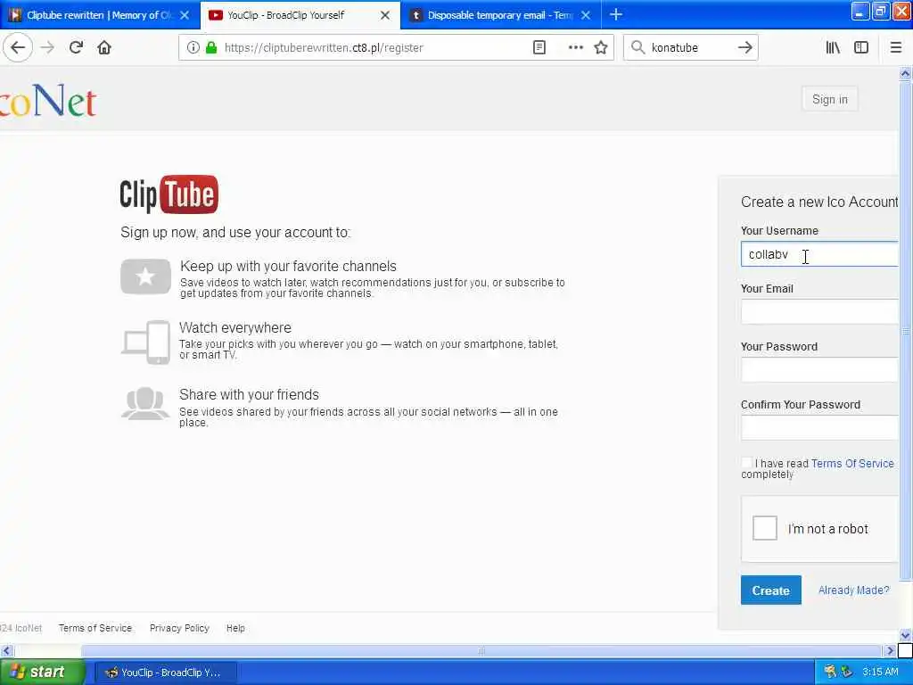Click 'Keep up with your favorite channels' heading
The height and width of the screenshot is (685, 913).
[288, 266]
